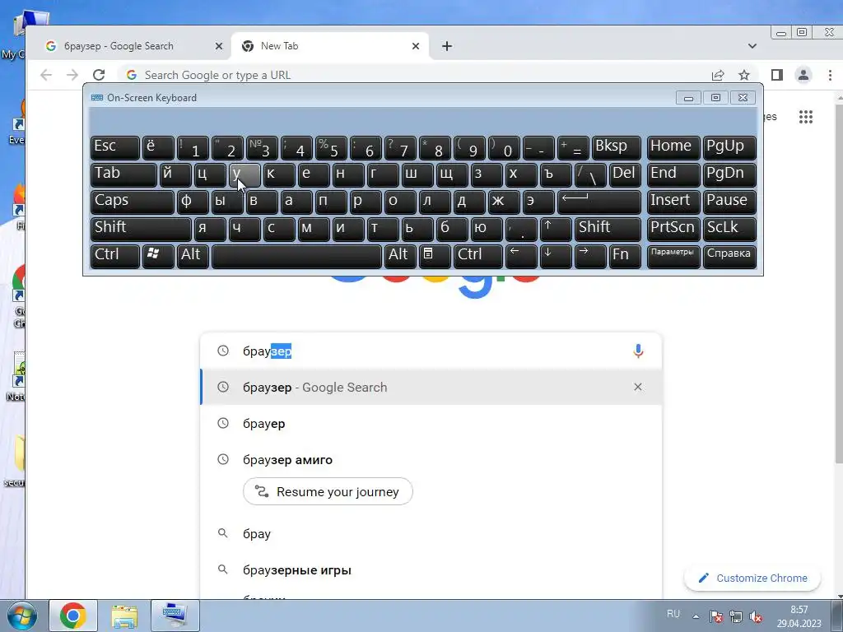Remove браузер suggestion from history

pyautogui.click(x=638, y=387)
